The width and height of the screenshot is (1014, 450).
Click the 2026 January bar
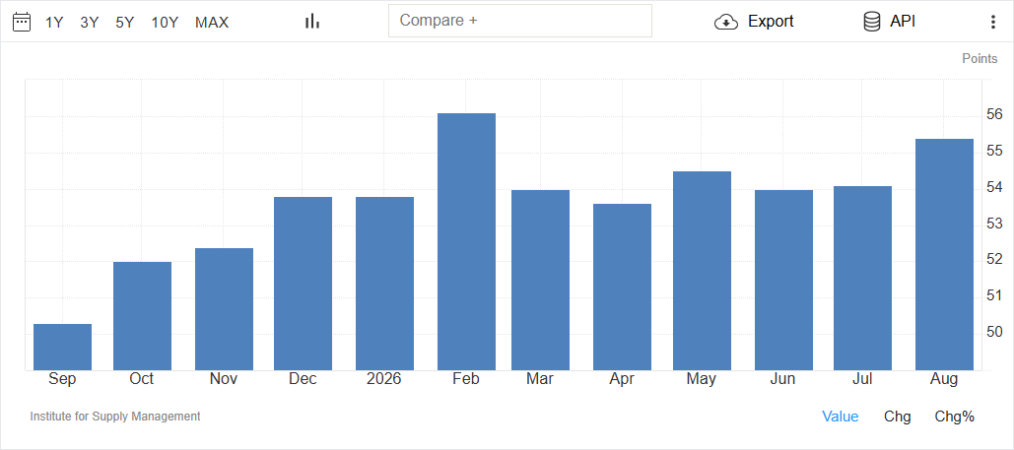(384, 284)
